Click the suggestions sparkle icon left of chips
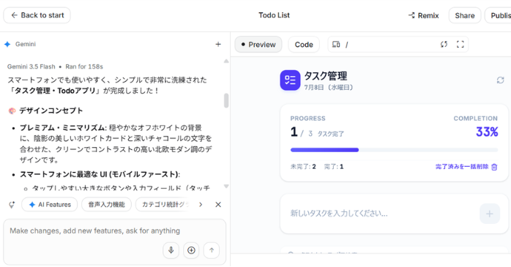 (x=12, y=205)
